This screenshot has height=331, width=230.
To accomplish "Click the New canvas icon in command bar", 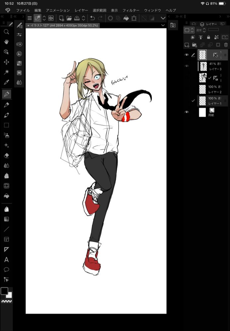I will coord(62,18).
